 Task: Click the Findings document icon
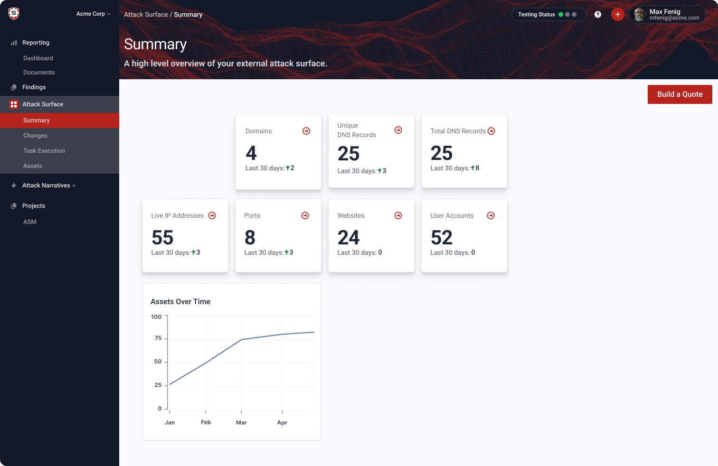coord(13,87)
